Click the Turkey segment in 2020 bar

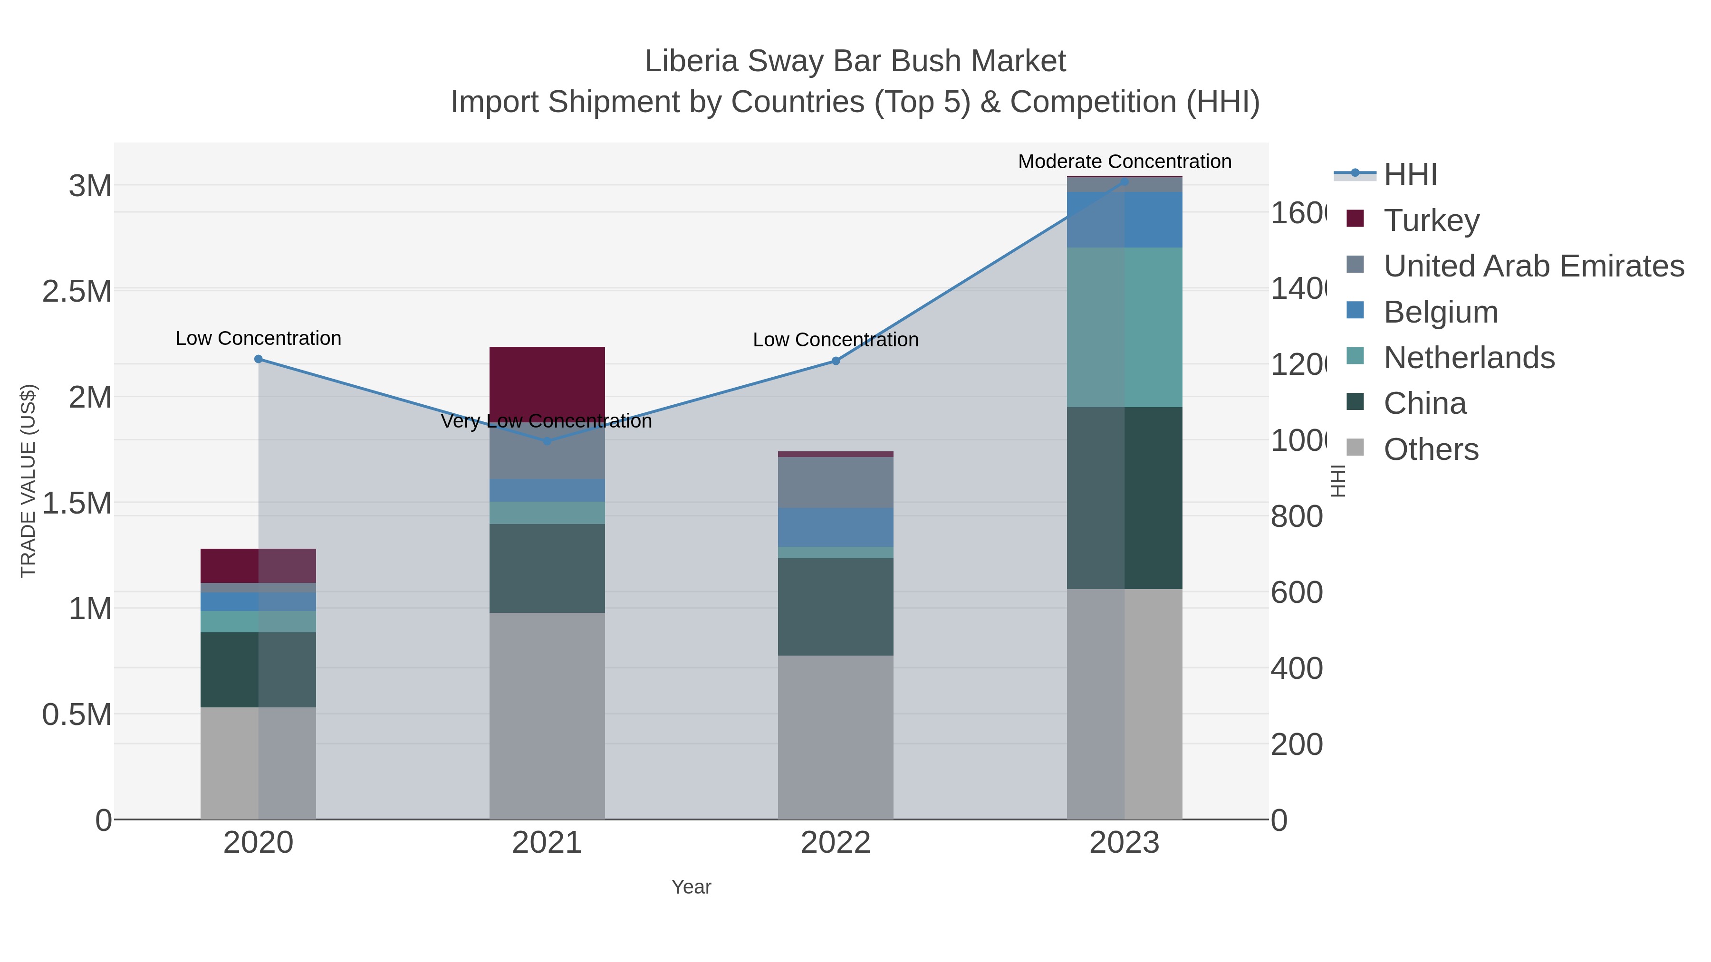(x=259, y=566)
